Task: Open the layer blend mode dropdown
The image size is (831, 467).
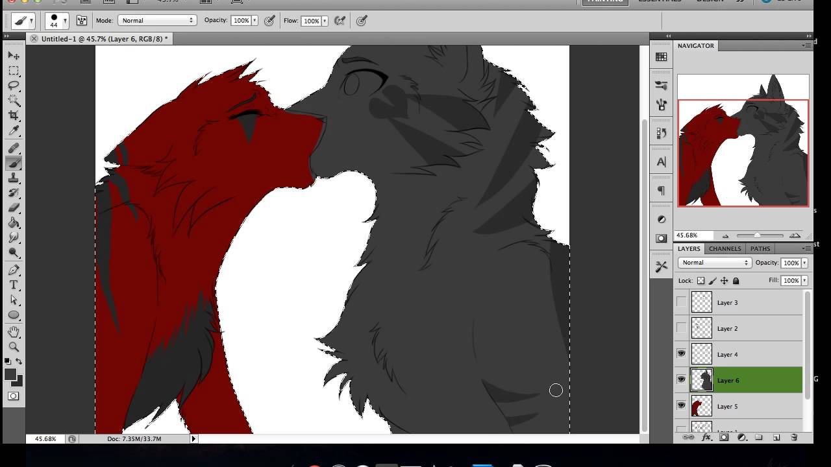Action: pyautogui.click(x=714, y=263)
